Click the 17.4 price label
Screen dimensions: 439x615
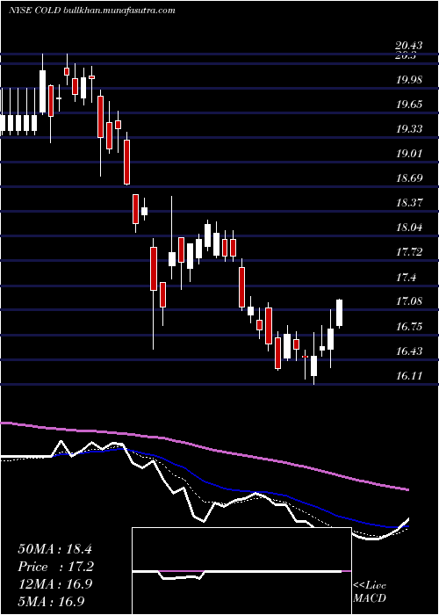406,278
